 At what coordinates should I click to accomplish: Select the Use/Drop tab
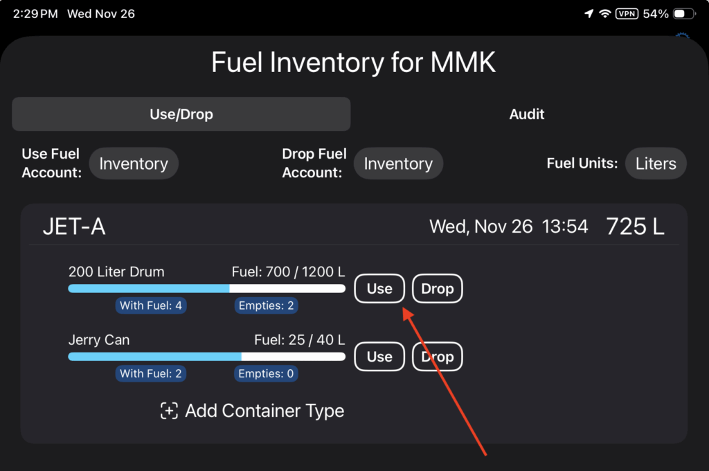pos(181,114)
